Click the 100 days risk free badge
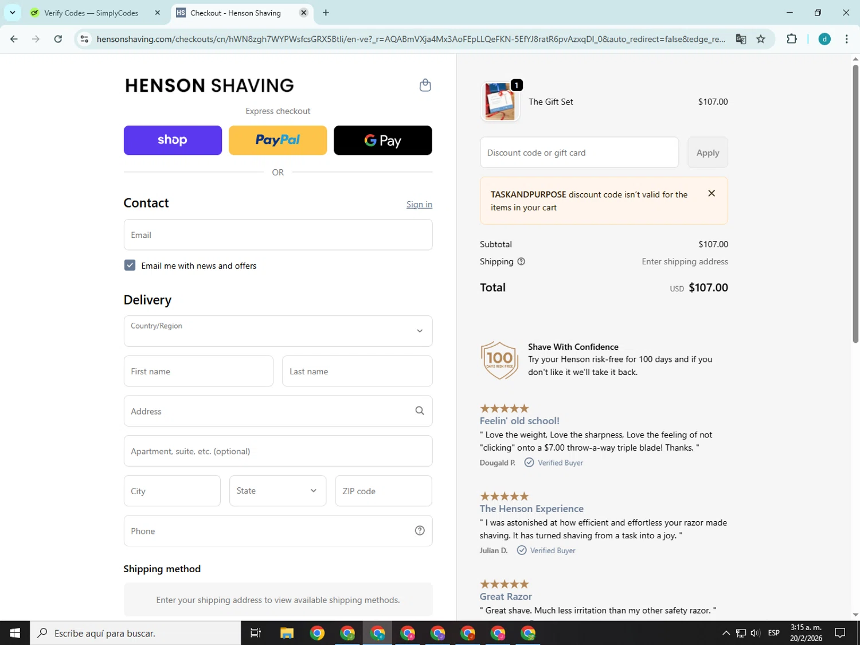 (499, 360)
